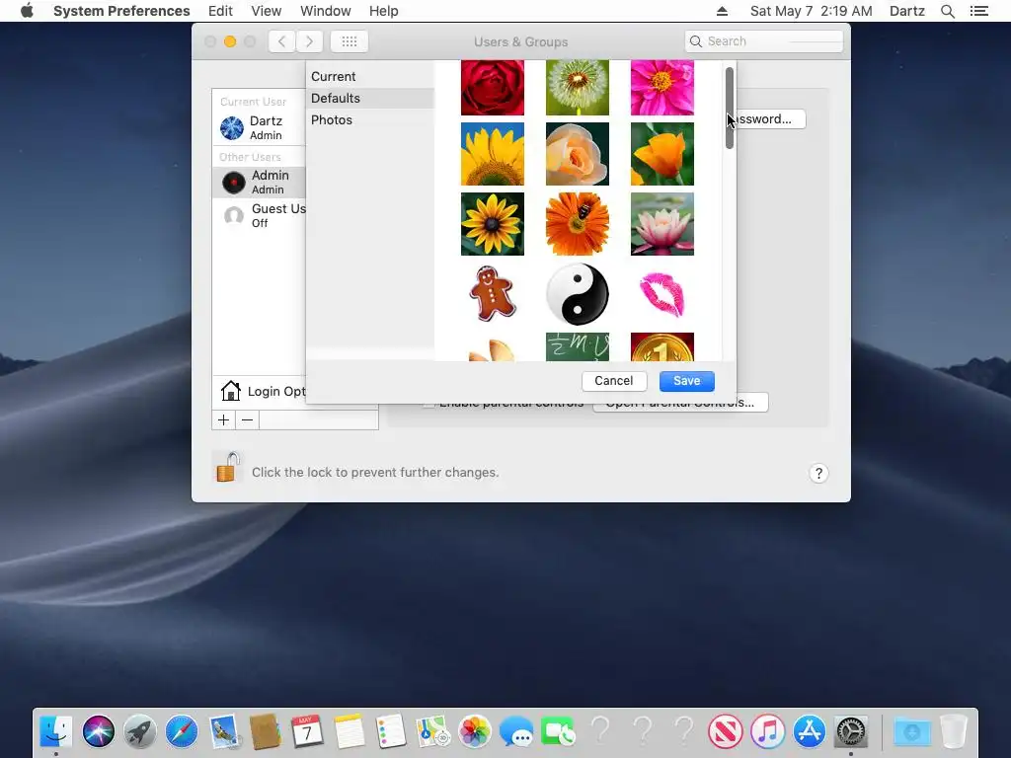Select the Dartz user account
1011x758 pixels.
[260, 127]
